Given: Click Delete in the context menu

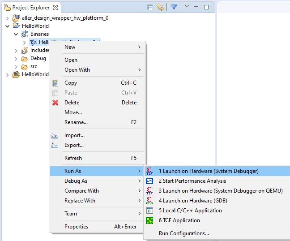Looking at the screenshot, I should point(72,103).
